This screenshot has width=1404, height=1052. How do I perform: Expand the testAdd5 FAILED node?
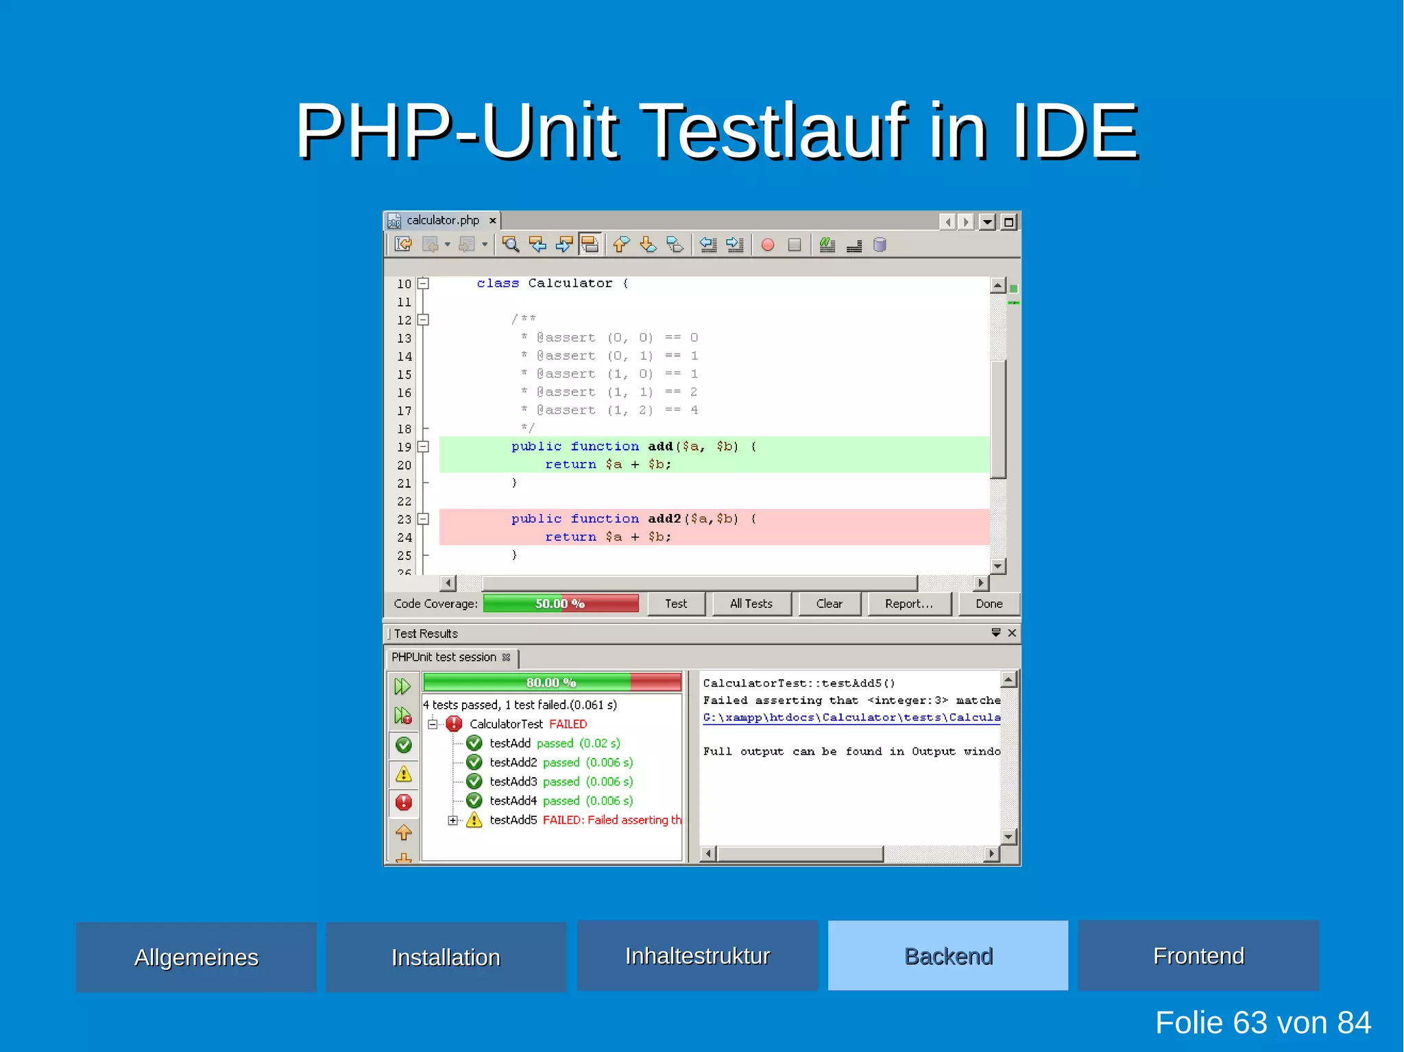[452, 820]
